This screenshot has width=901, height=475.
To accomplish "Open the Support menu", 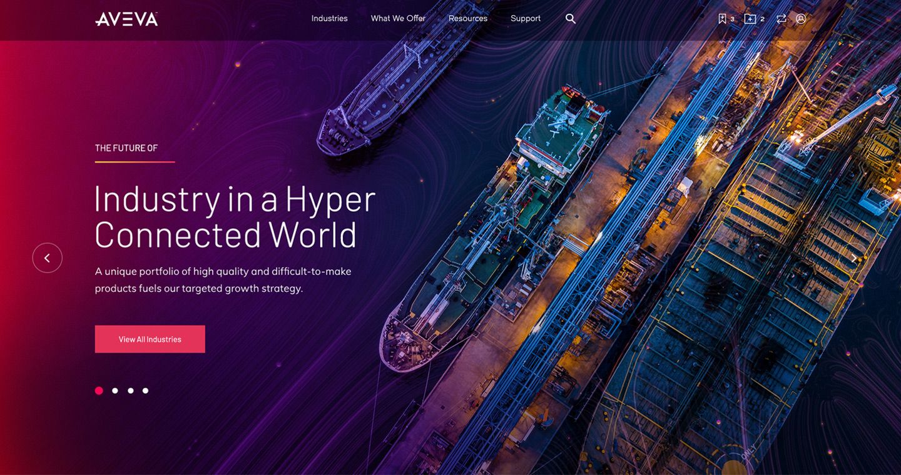I will (x=526, y=19).
